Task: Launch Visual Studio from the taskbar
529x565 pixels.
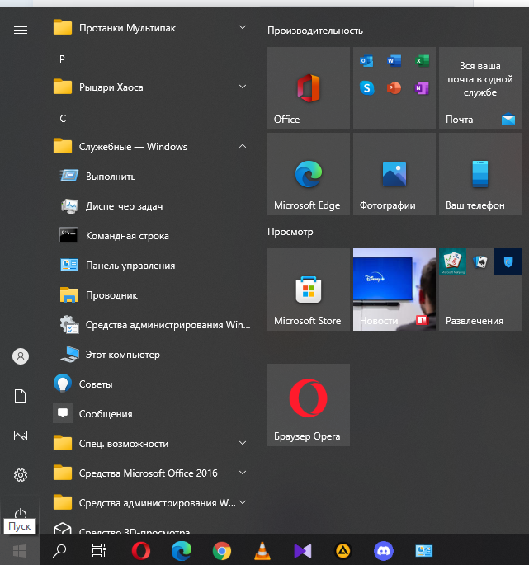Action: click(303, 551)
